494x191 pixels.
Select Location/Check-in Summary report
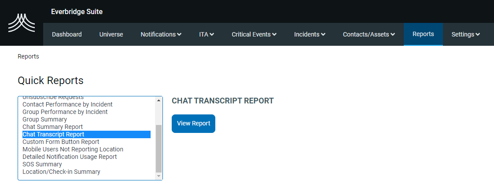pyautogui.click(x=61, y=172)
